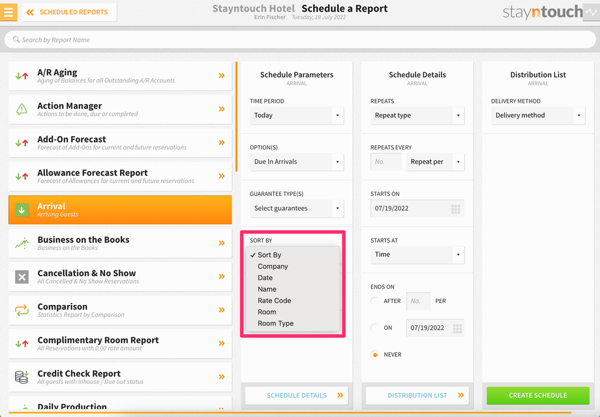Click the Add-On Forecast arrows icon
Image resolution: width=600 pixels, height=417 pixels.
point(22,143)
